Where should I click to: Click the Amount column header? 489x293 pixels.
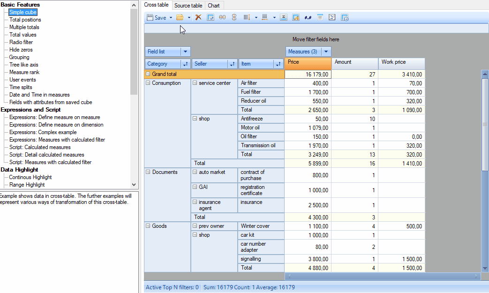point(354,62)
